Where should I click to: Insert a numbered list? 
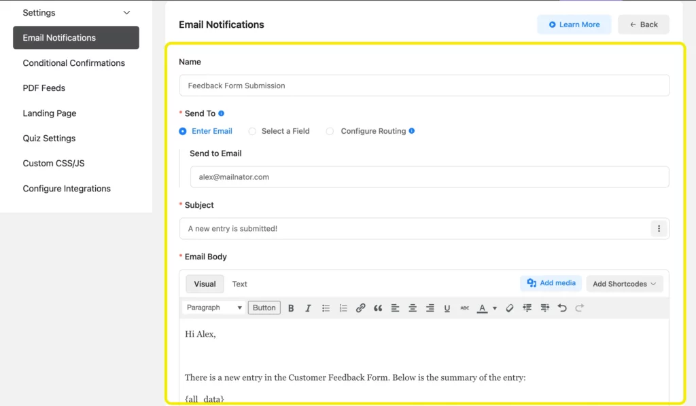click(343, 308)
